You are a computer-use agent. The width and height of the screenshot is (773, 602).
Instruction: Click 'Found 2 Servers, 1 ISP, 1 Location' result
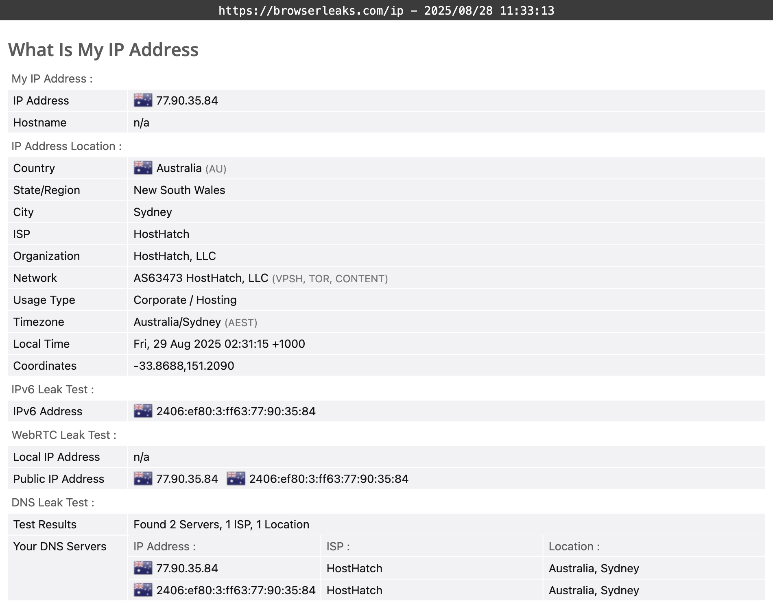point(221,524)
